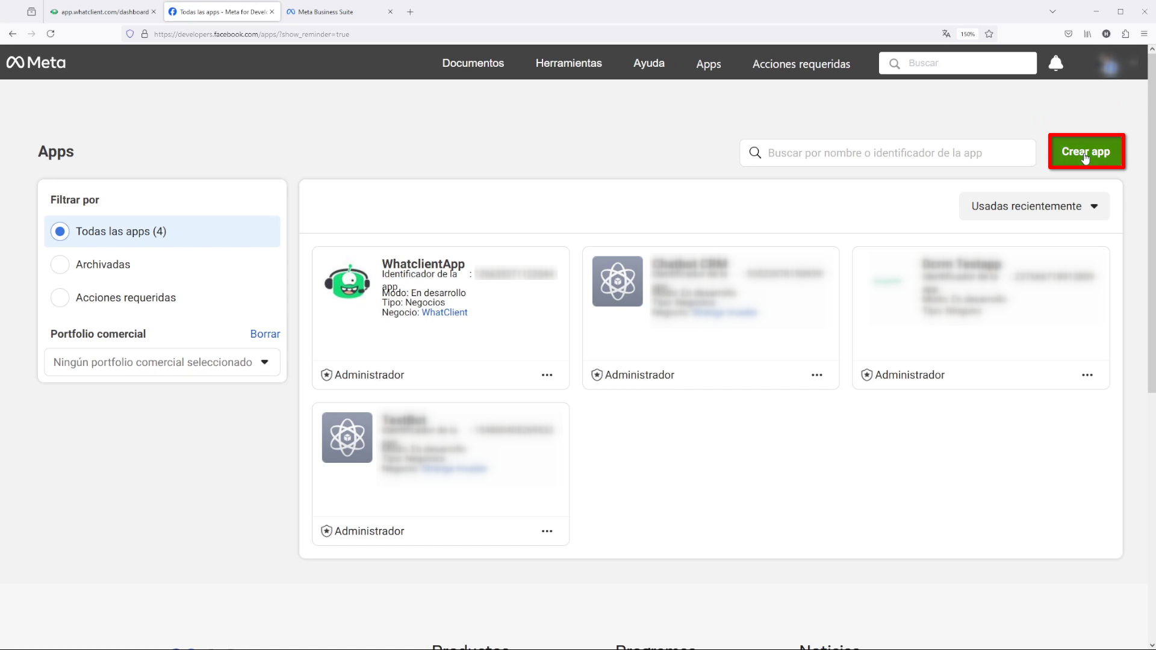Click the atom icon on the bottom app card

coord(347,438)
